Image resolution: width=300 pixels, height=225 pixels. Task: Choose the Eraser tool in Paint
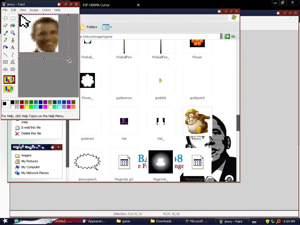tap(6, 25)
